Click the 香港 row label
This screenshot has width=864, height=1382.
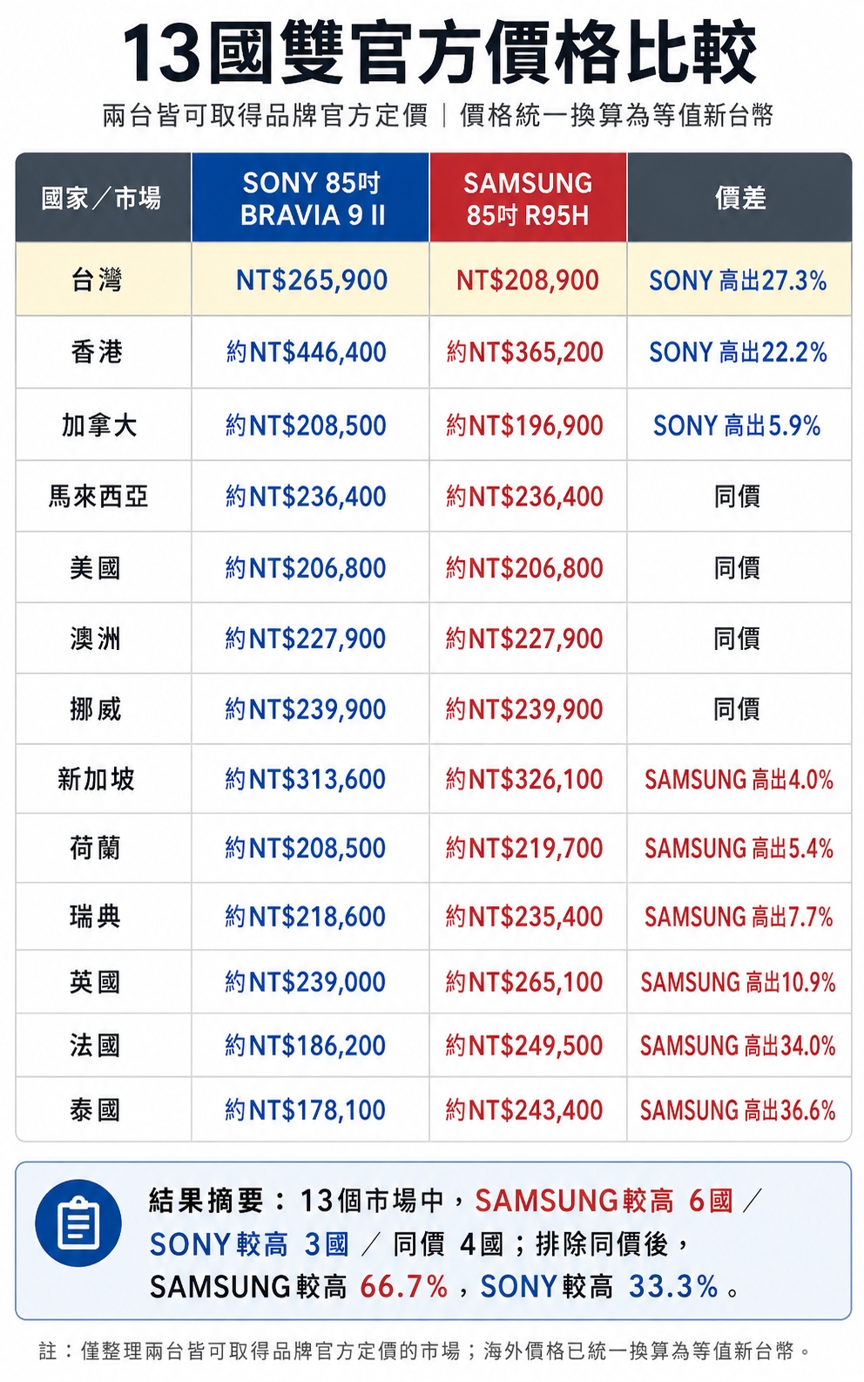pyautogui.click(x=97, y=352)
